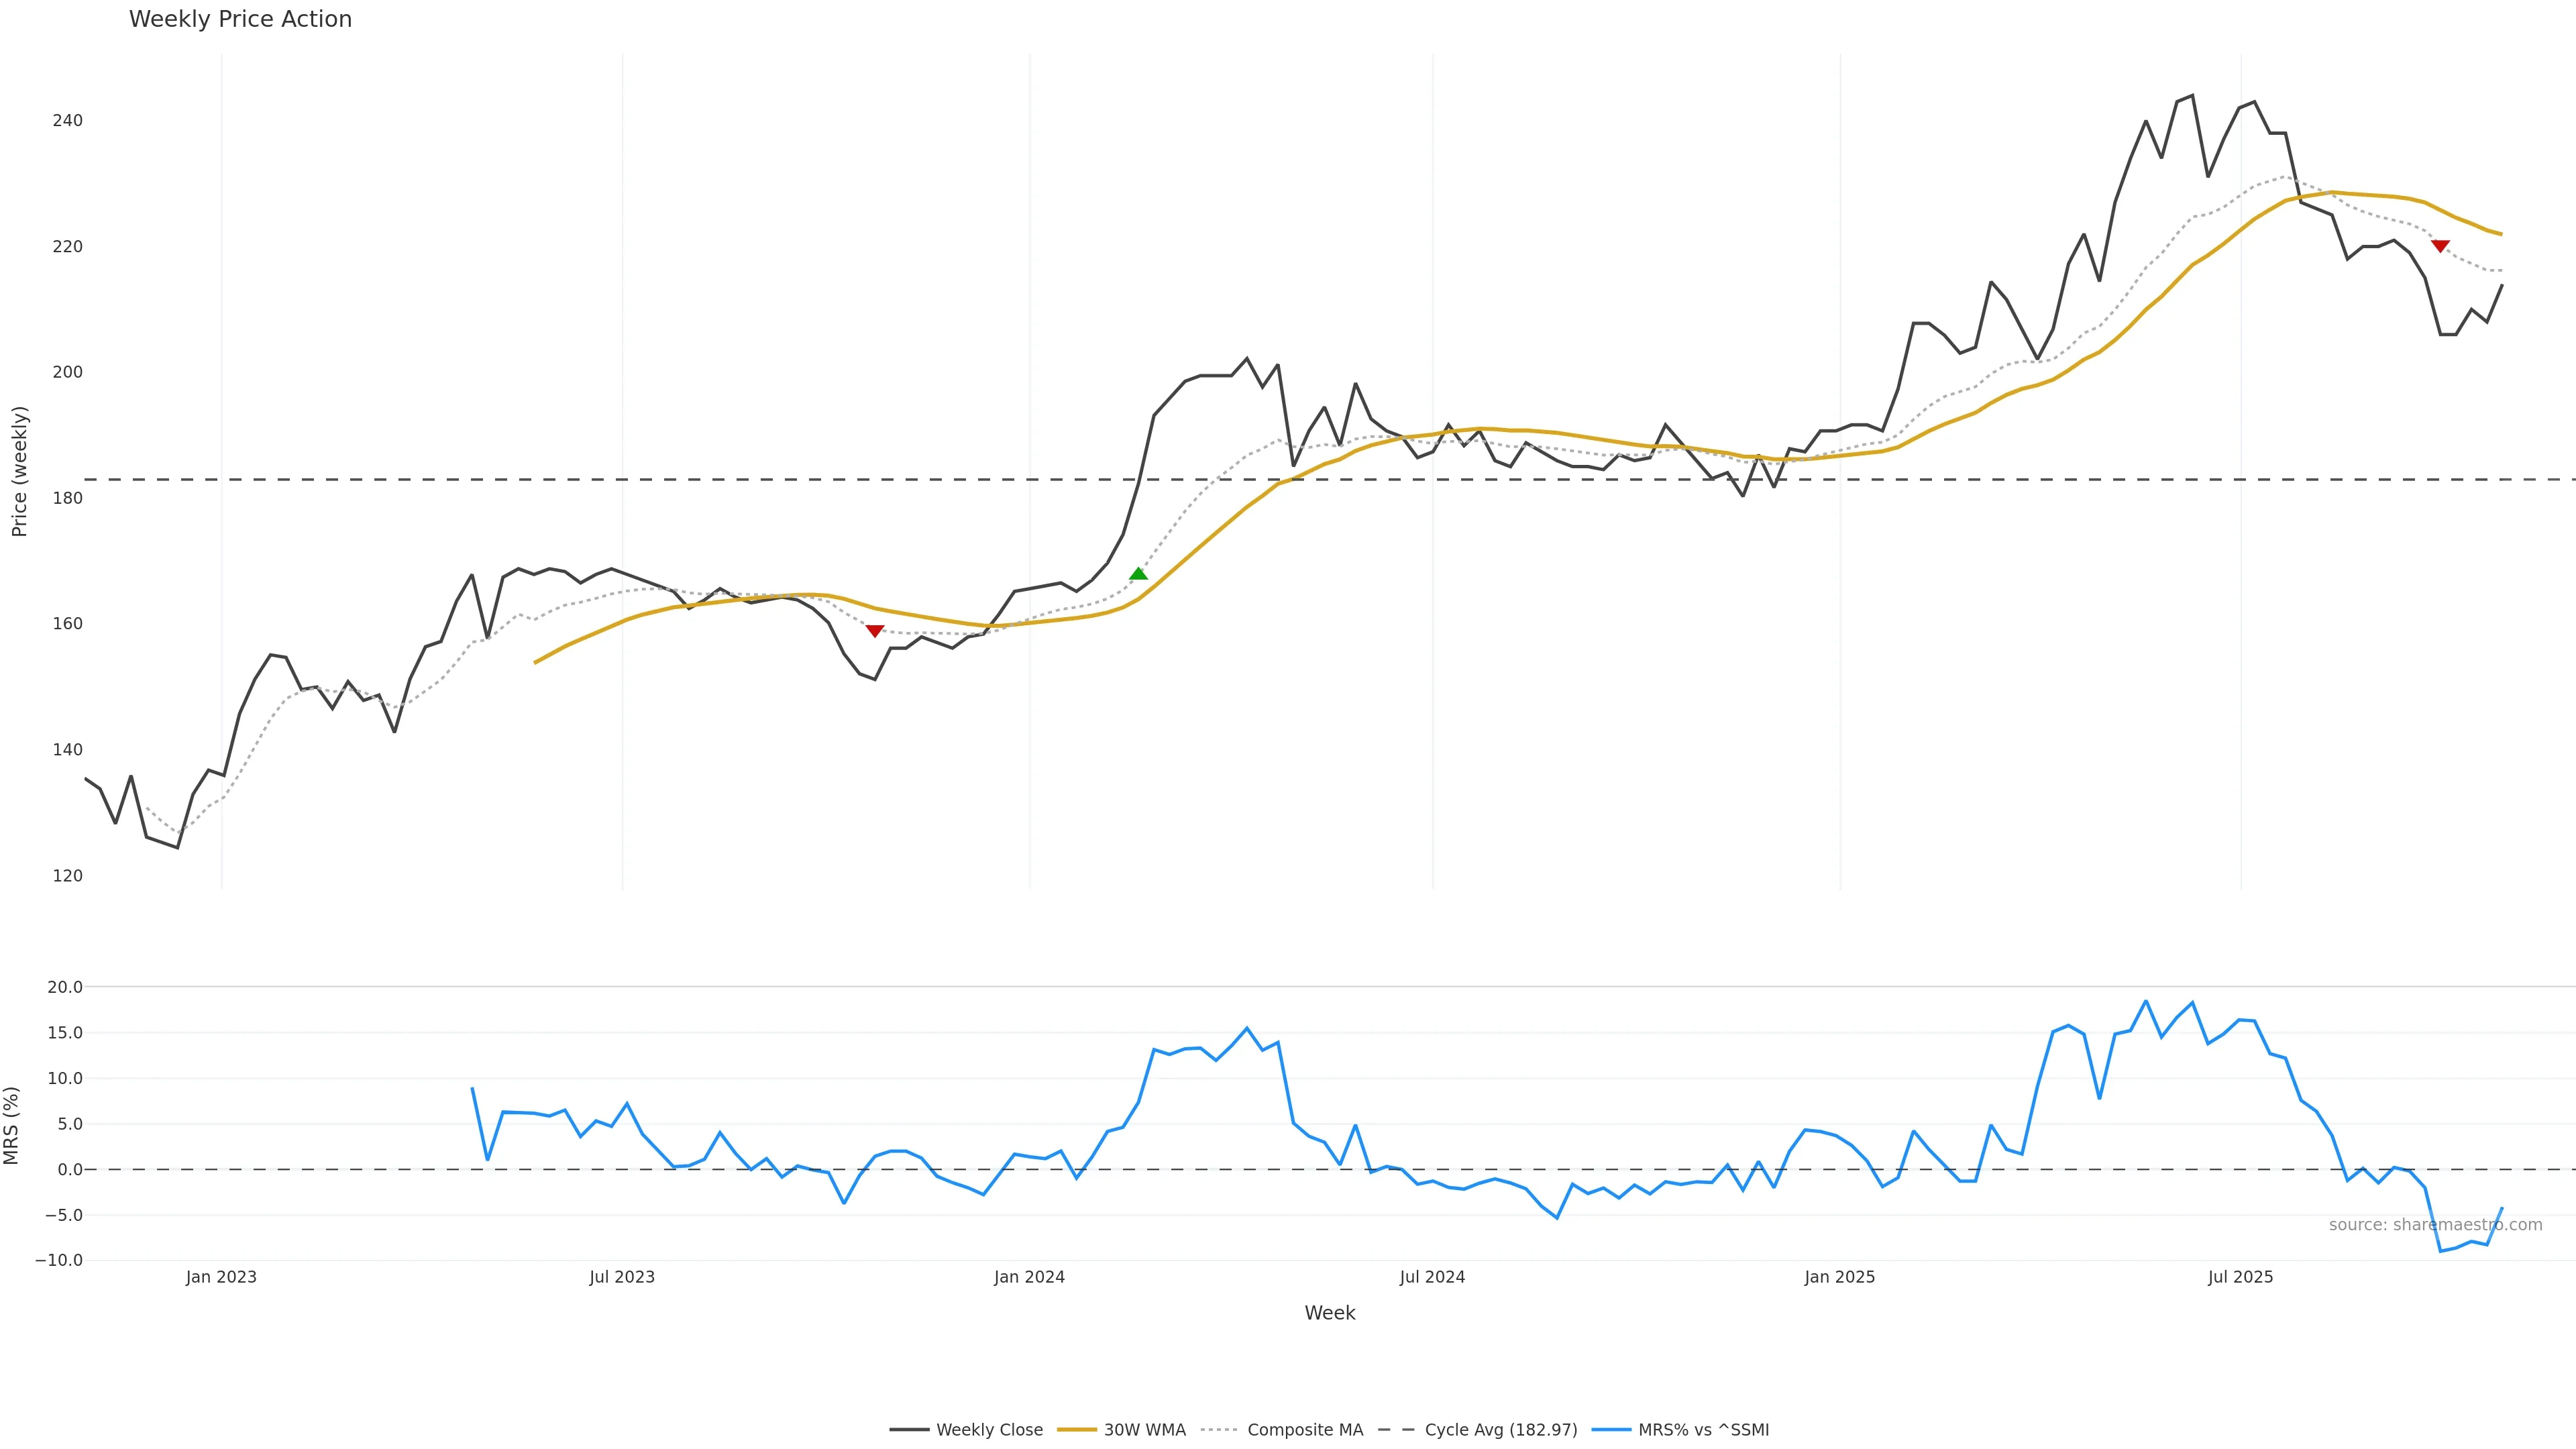Click the Jul 2024 x-axis label
This screenshot has width=2576, height=1449.
pyautogui.click(x=1432, y=1277)
